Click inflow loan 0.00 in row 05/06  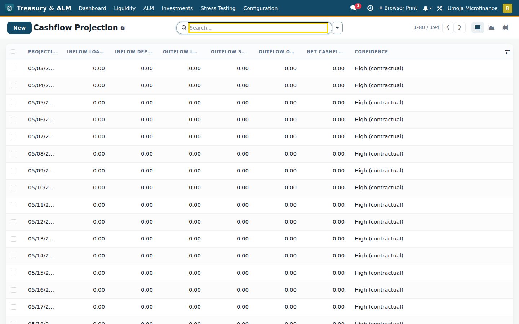[99, 120]
